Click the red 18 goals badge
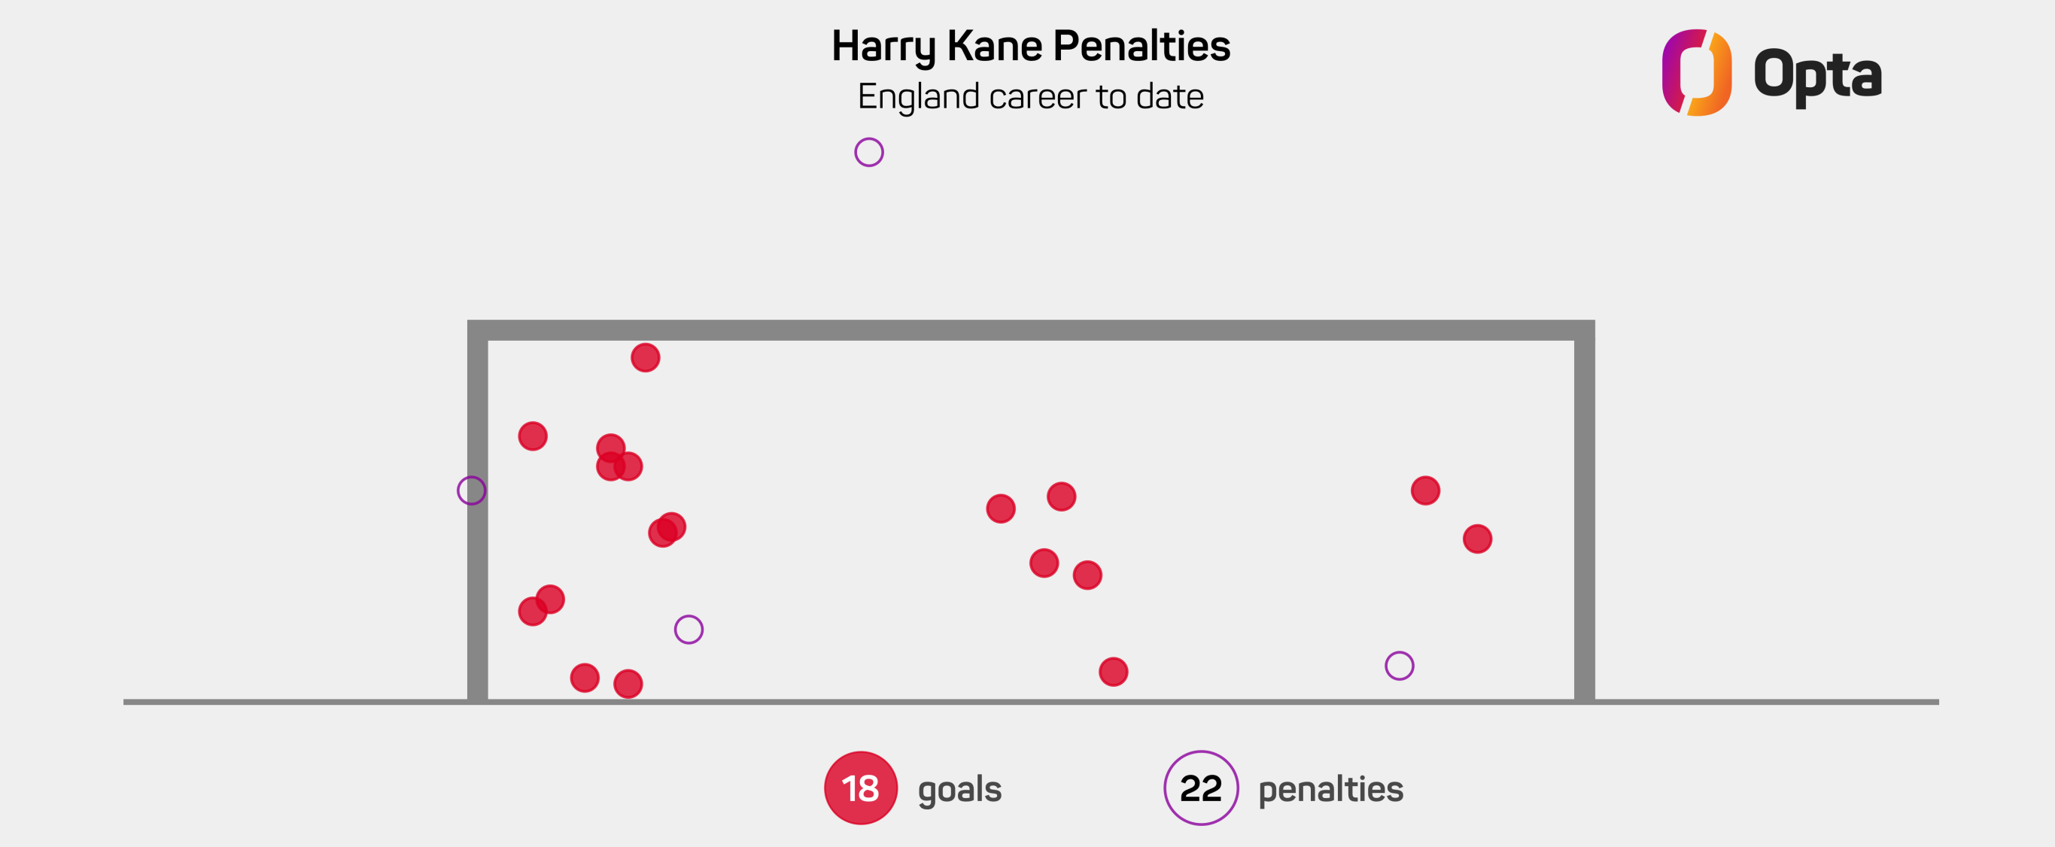This screenshot has height=847, width=2055. pyautogui.click(x=861, y=788)
